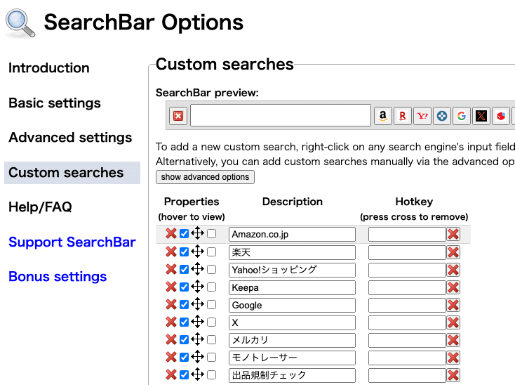Disable the 楽天 search blue checkbox

click(185, 252)
